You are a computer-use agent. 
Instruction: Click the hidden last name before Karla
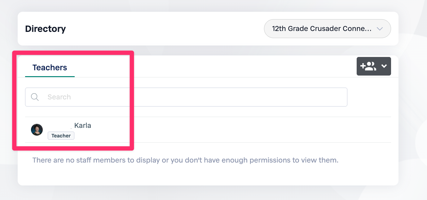(x=60, y=125)
